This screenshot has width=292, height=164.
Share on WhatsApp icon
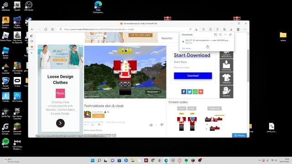(195, 92)
